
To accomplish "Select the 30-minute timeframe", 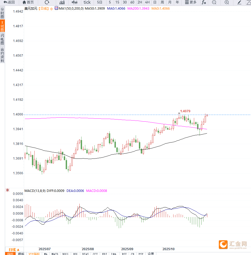I will (125, 2).
